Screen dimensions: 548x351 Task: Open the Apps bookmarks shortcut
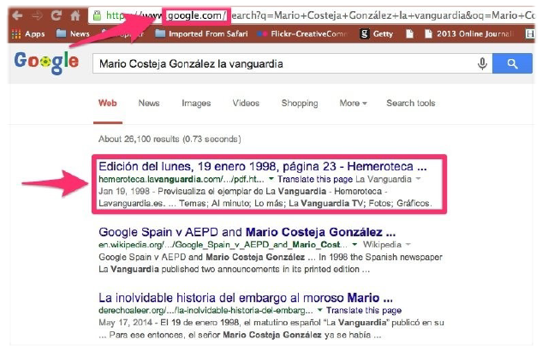[28, 34]
